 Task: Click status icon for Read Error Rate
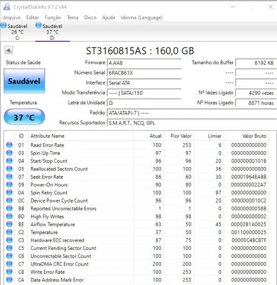click(x=9, y=145)
